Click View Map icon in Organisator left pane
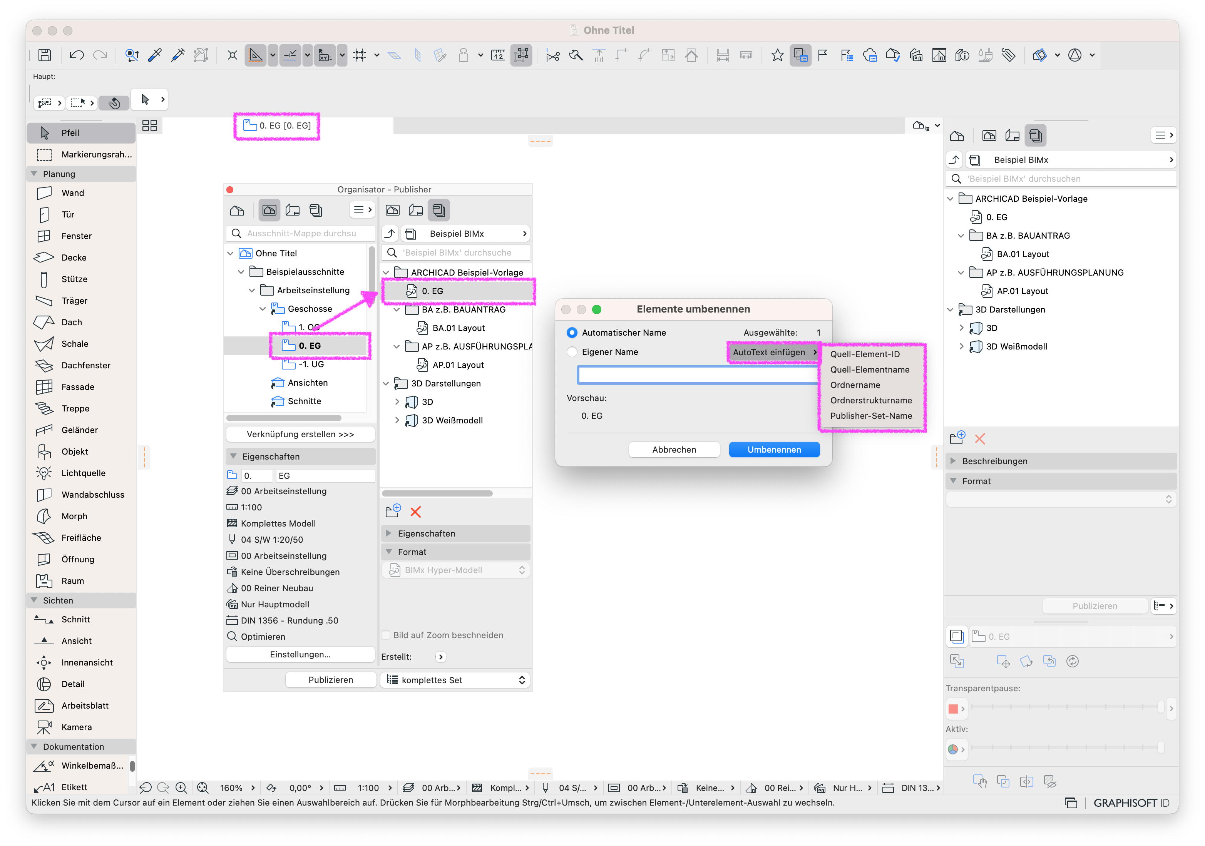The width and height of the screenshot is (1205, 846). tap(269, 211)
